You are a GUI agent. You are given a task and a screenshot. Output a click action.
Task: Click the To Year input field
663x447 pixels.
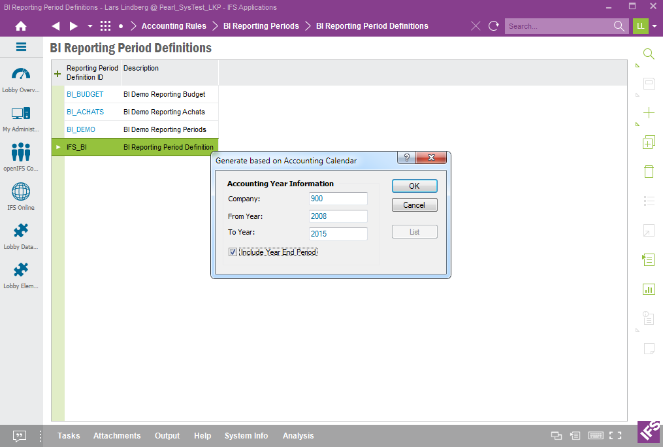click(x=338, y=234)
